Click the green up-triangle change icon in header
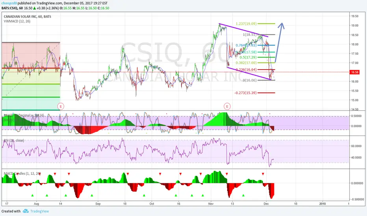367x216 pixels. pyautogui.click(x=34, y=8)
